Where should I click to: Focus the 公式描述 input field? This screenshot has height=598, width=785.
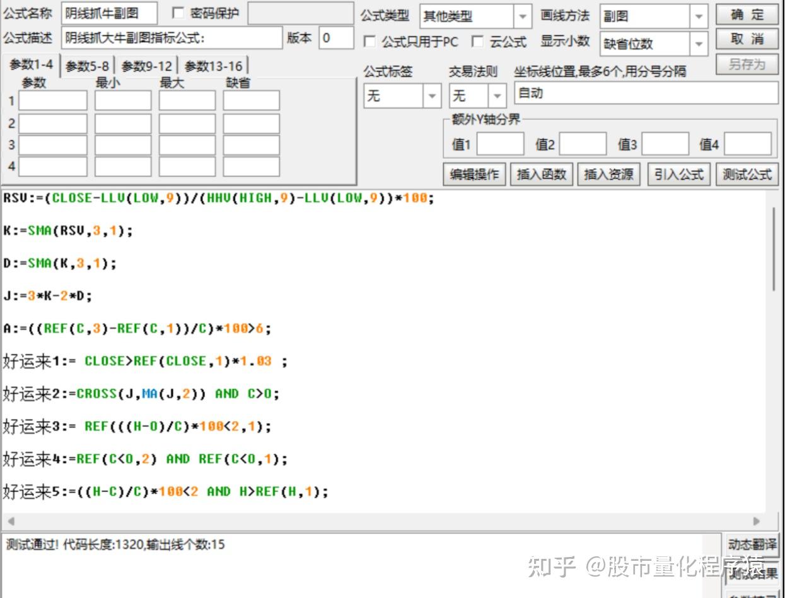click(172, 38)
